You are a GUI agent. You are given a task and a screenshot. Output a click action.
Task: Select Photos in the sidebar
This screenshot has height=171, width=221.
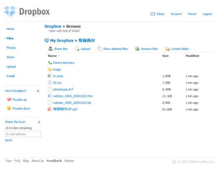11,48
